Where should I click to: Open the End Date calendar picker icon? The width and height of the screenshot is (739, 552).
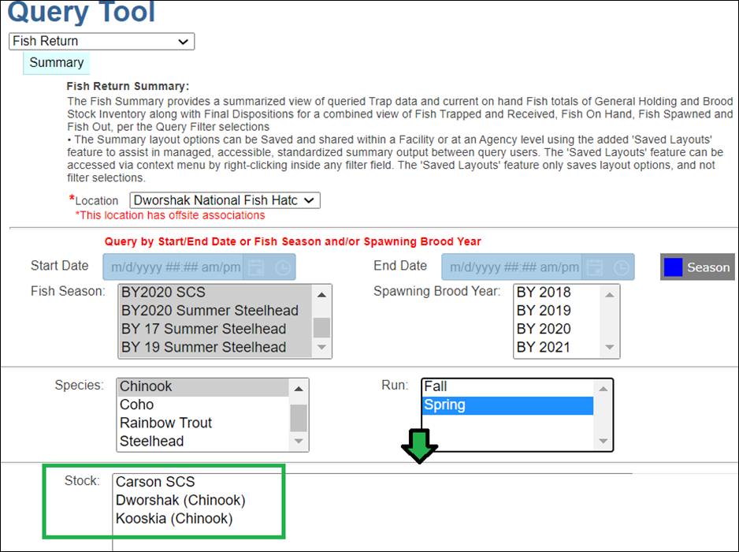tap(596, 268)
